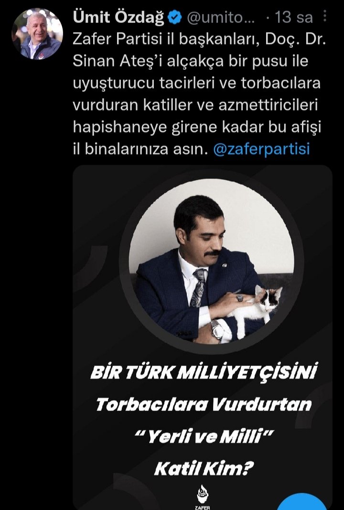Tap the display name Ümit Özdağ
This screenshot has height=510, width=344.
click(x=118, y=17)
